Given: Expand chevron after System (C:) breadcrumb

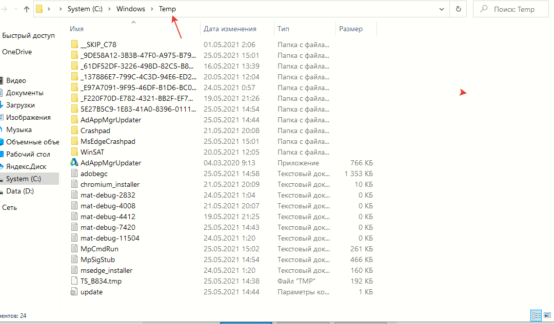Looking at the screenshot, I should tap(110, 9).
